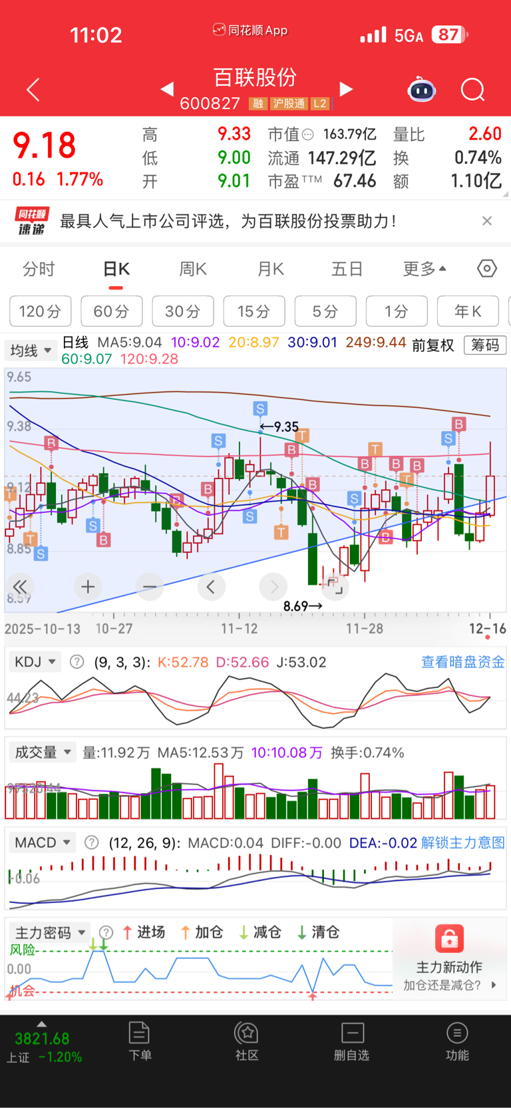511x1108 pixels.
Task: Tap S marker at 9.35 high
Action: point(260,409)
